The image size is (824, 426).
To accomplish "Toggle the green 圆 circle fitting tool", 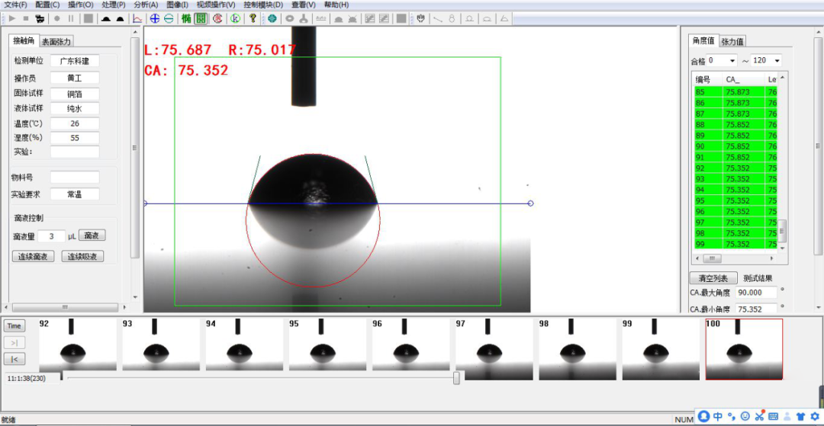I will pyautogui.click(x=201, y=18).
